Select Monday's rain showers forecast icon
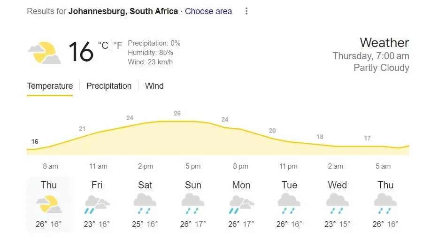The width and height of the screenshot is (438, 240). click(x=241, y=204)
